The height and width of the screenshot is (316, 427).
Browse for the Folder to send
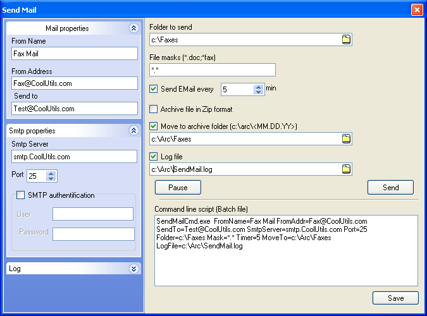pyautogui.click(x=346, y=39)
